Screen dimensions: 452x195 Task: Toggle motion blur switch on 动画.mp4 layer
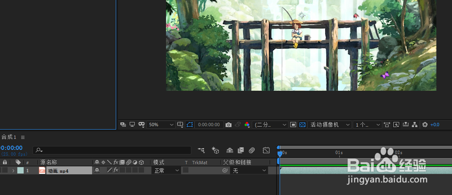[128, 170]
